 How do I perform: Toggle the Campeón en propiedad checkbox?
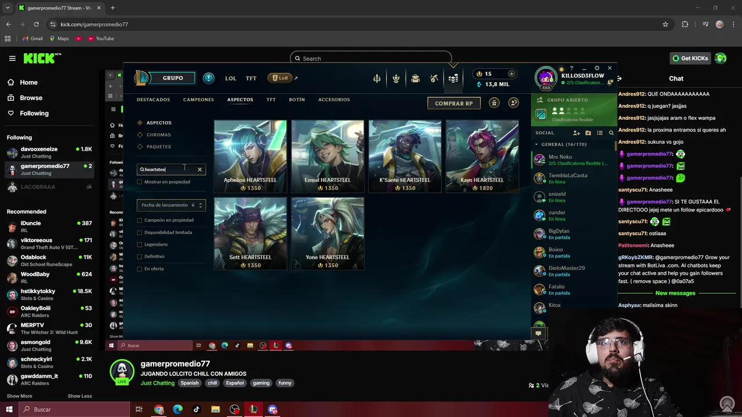click(140, 220)
